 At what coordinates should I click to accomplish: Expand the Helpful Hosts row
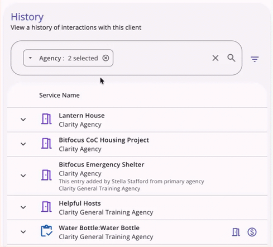click(x=23, y=207)
